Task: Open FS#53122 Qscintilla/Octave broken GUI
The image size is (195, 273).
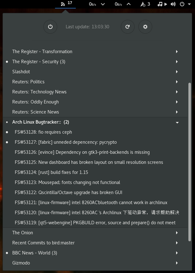Action: click(x=68, y=192)
